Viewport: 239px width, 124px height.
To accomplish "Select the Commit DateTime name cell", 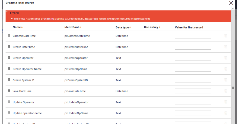I will pyautogui.click(x=24, y=36).
